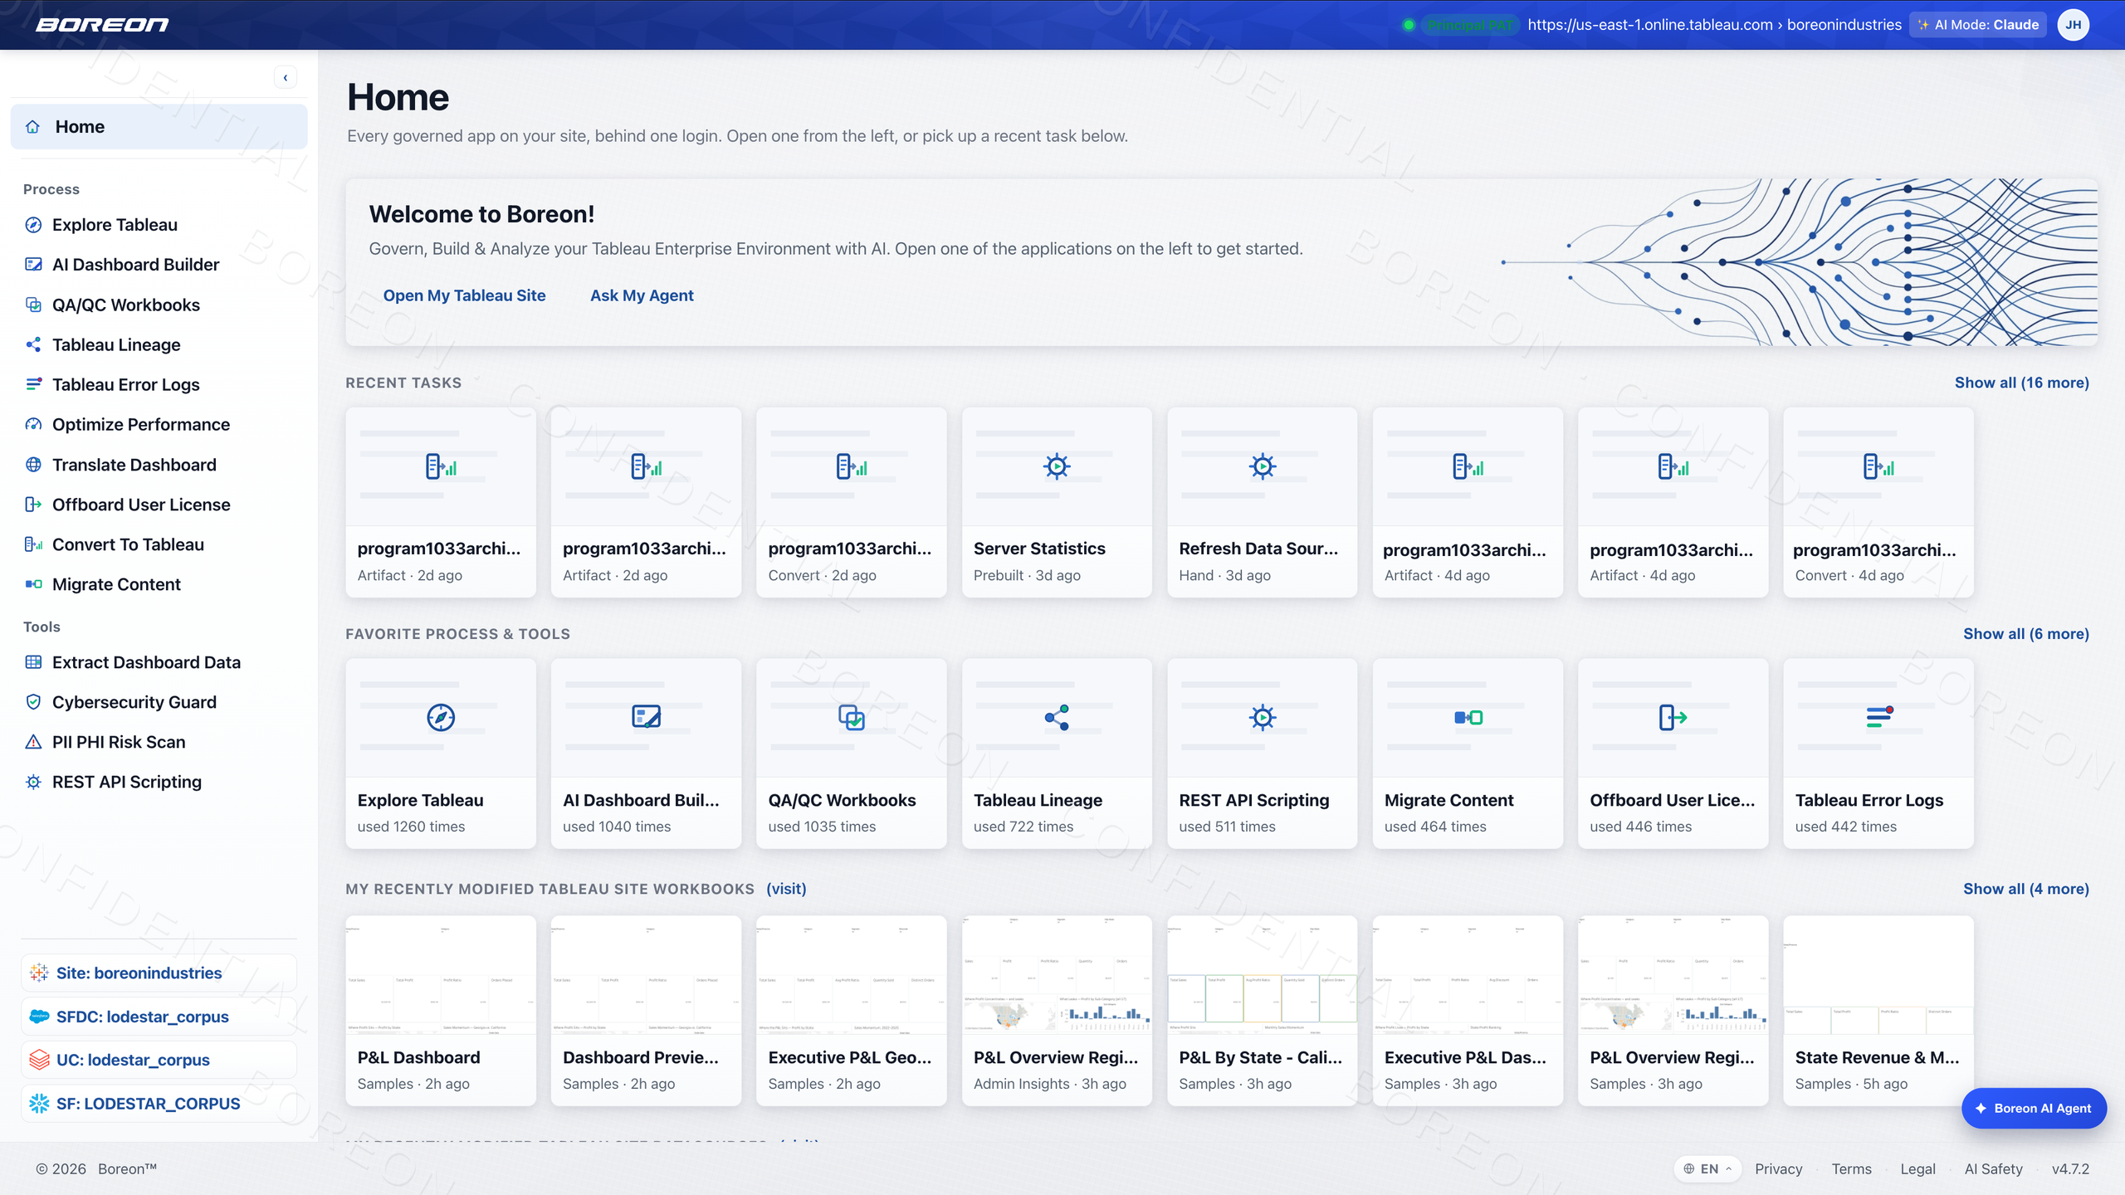Click the Cybersecurity Guard shield icon

click(33, 702)
